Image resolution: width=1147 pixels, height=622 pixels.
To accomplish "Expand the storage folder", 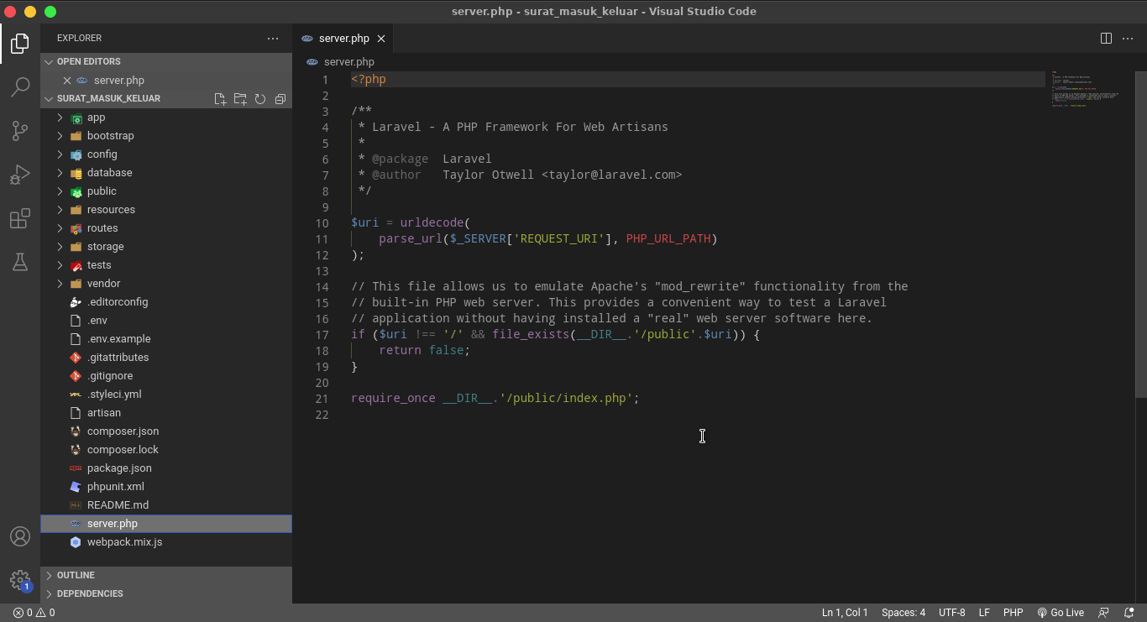I will [166, 247].
